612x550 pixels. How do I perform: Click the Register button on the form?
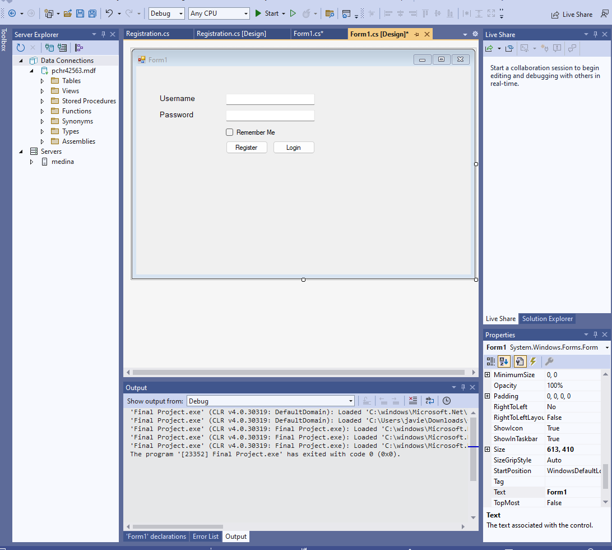[x=247, y=148]
